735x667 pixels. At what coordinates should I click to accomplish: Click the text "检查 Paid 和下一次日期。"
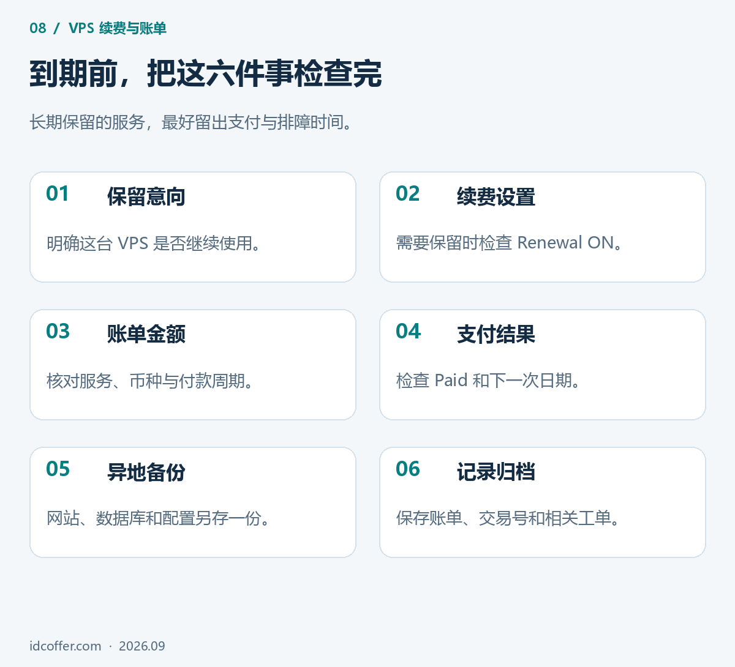point(489,381)
